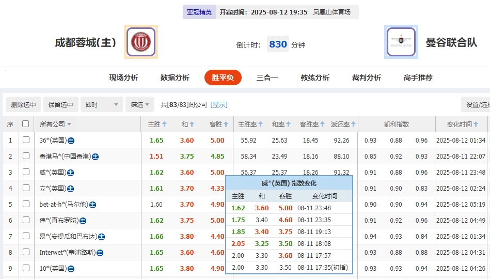Tick the checkbox for 36*(英国) row
Screen dimensions: 490x279
click(x=26, y=140)
